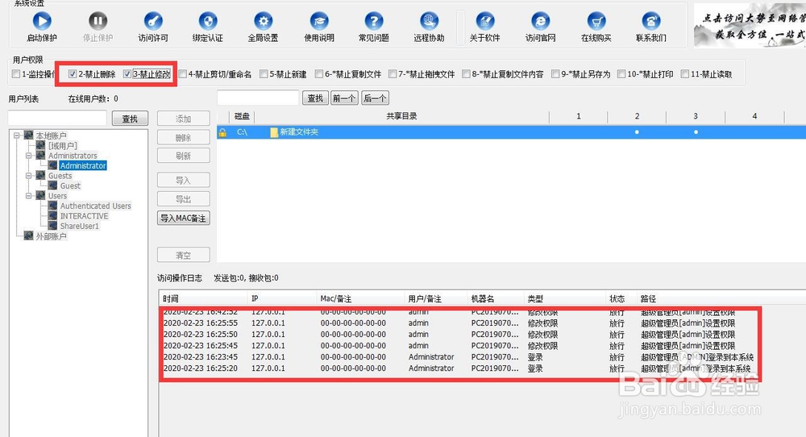Click the 添加 button
Image resolution: width=806 pixels, height=437 pixels.
(x=184, y=119)
